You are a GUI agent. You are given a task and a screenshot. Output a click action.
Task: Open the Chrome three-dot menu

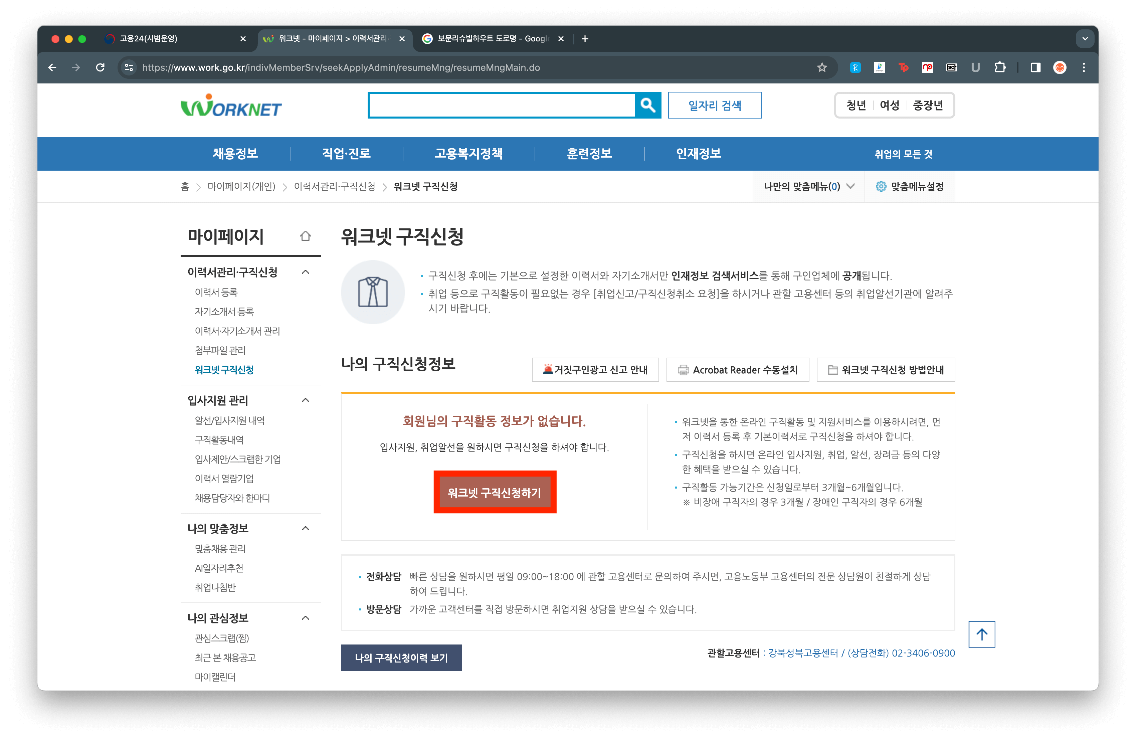pyautogui.click(x=1084, y=67)
